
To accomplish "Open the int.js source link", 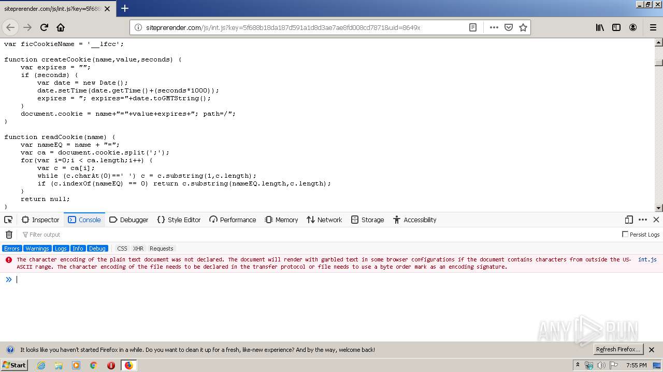I will click(647, 260).
